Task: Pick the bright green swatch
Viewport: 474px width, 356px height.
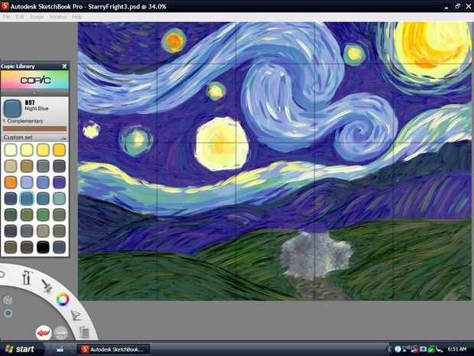Action: coord(43,214)
